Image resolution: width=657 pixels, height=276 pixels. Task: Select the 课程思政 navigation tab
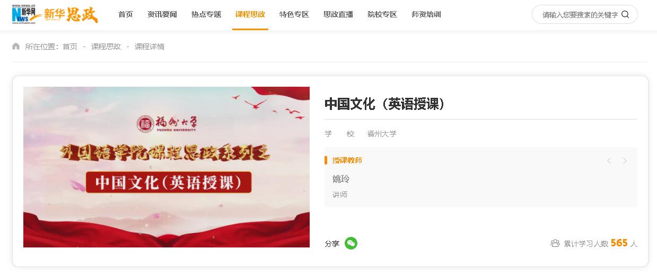(x=250, y=14)
